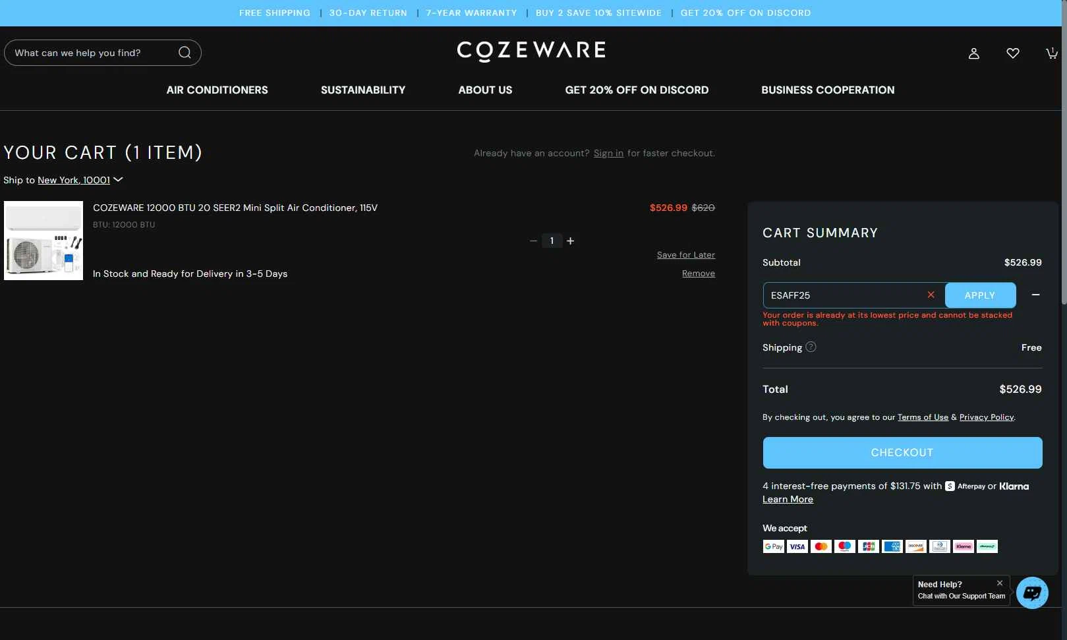Click the Chat with Our Support Team text

[x=962, y=596]
